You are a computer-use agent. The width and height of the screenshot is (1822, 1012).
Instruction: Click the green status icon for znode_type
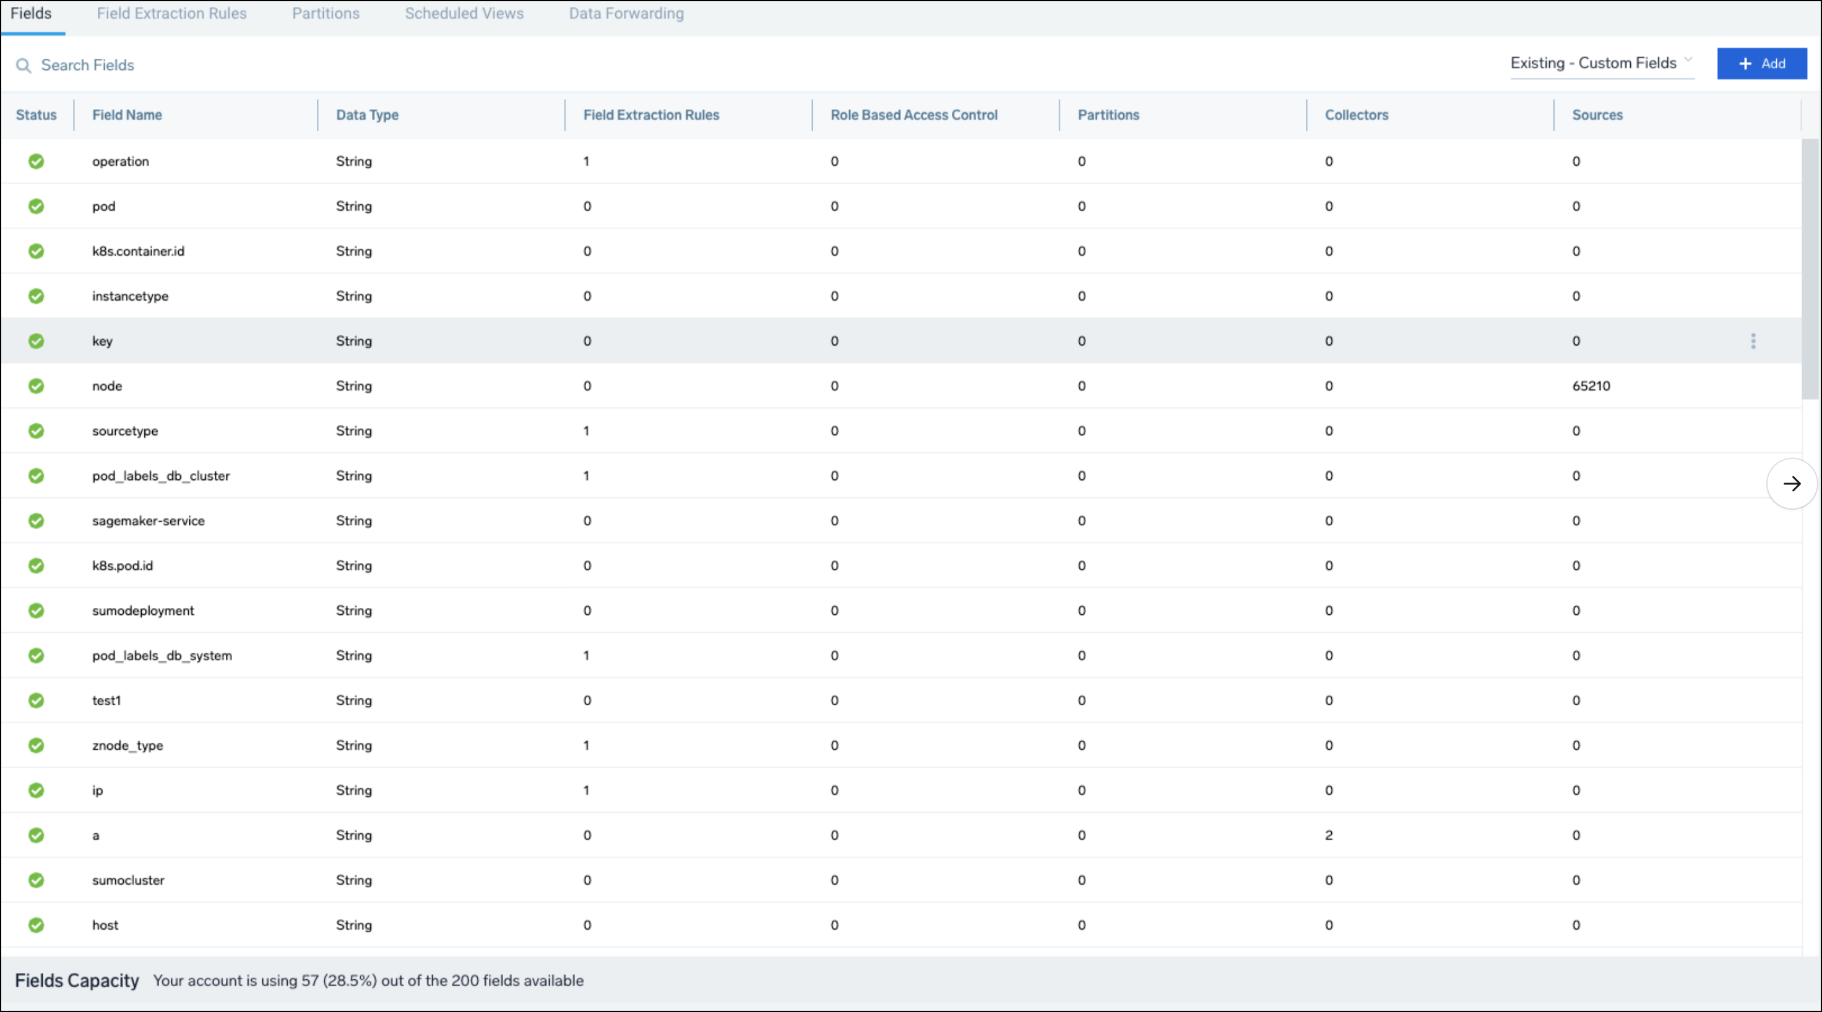click(37, 745)
